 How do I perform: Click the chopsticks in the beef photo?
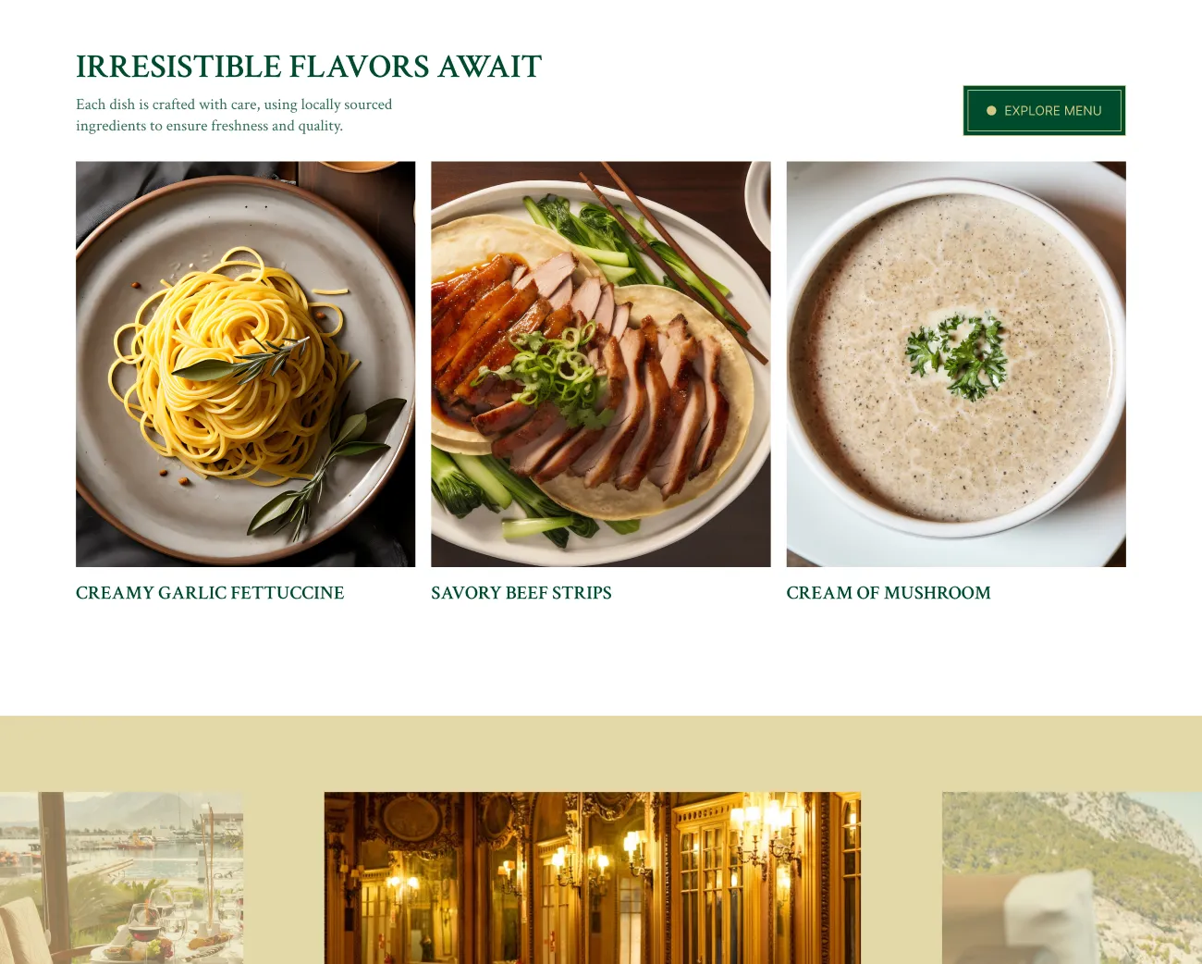pos(675,260)
